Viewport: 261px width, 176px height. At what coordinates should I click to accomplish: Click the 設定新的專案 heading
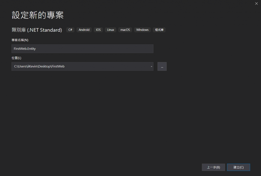[x=38, y=15]
